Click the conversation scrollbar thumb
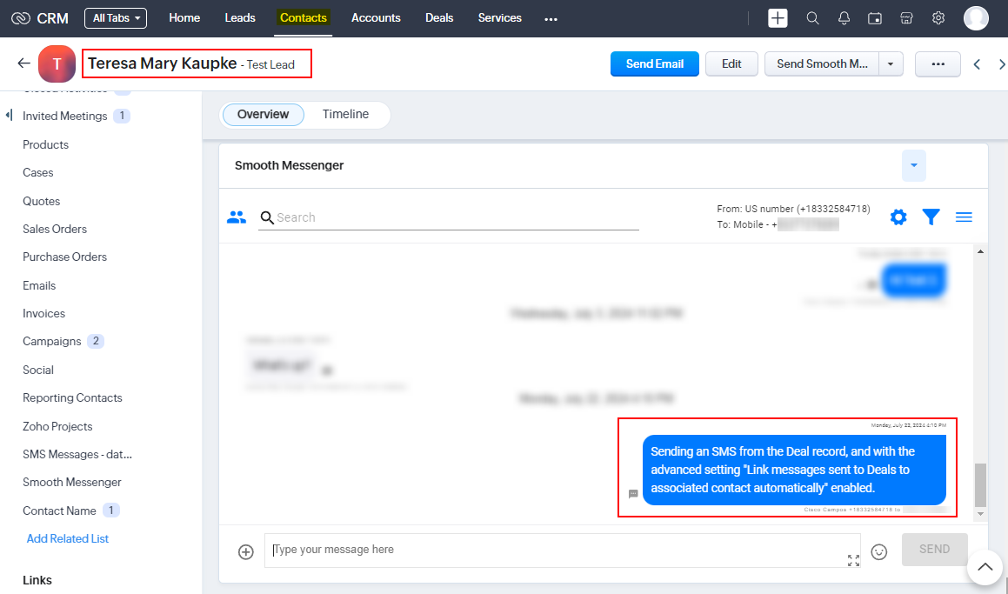This screenshot has width=1008, height=594. (x=980, y=484)
